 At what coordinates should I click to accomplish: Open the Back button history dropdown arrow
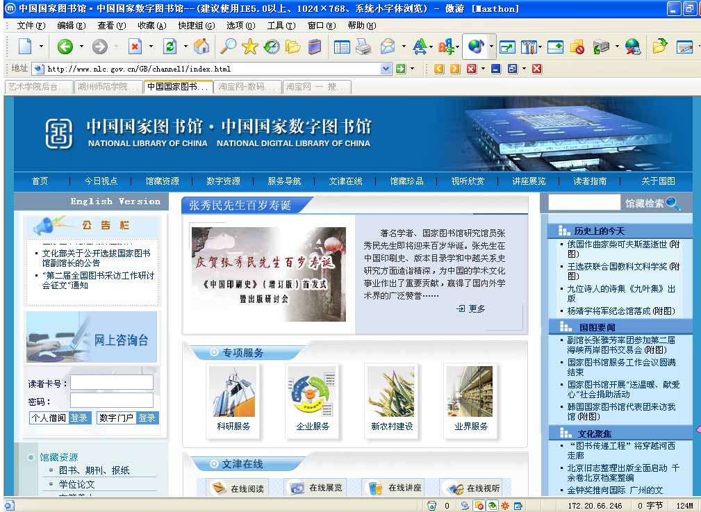(81, 47)
